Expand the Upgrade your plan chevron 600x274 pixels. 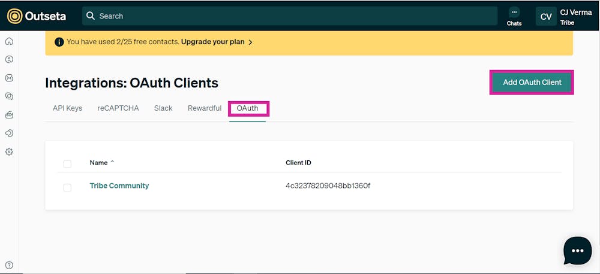[250, 42]
